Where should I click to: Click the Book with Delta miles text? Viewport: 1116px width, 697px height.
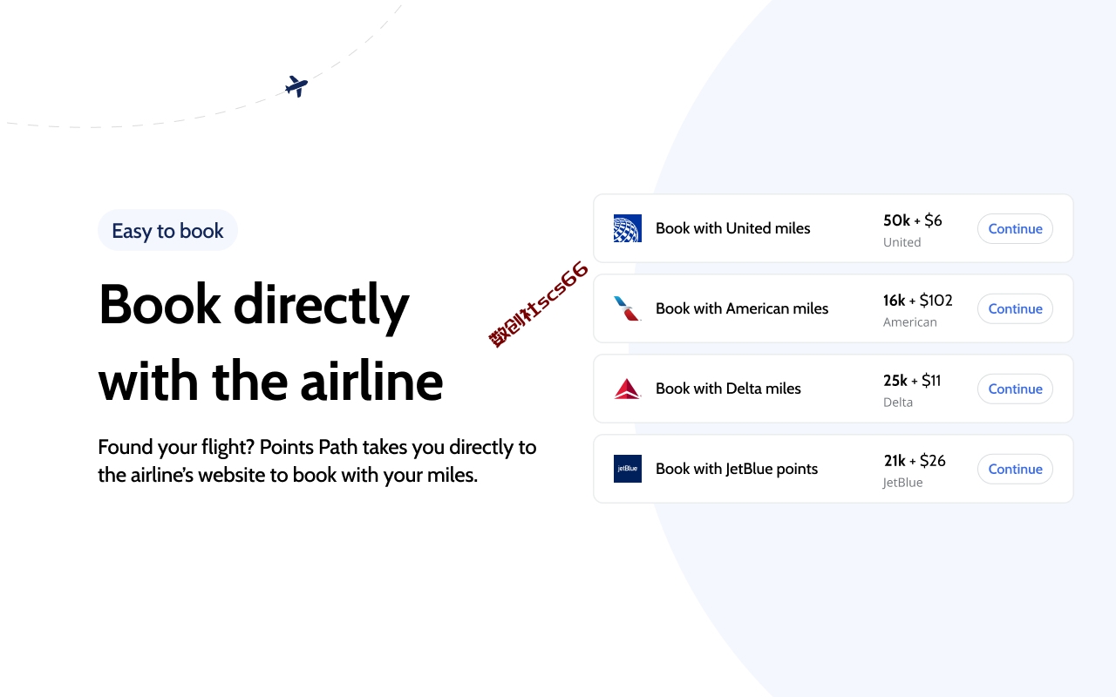coord(728,389)
